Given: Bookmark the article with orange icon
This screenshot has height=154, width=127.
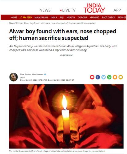Looking at the screenshot, I should (115, 77).
